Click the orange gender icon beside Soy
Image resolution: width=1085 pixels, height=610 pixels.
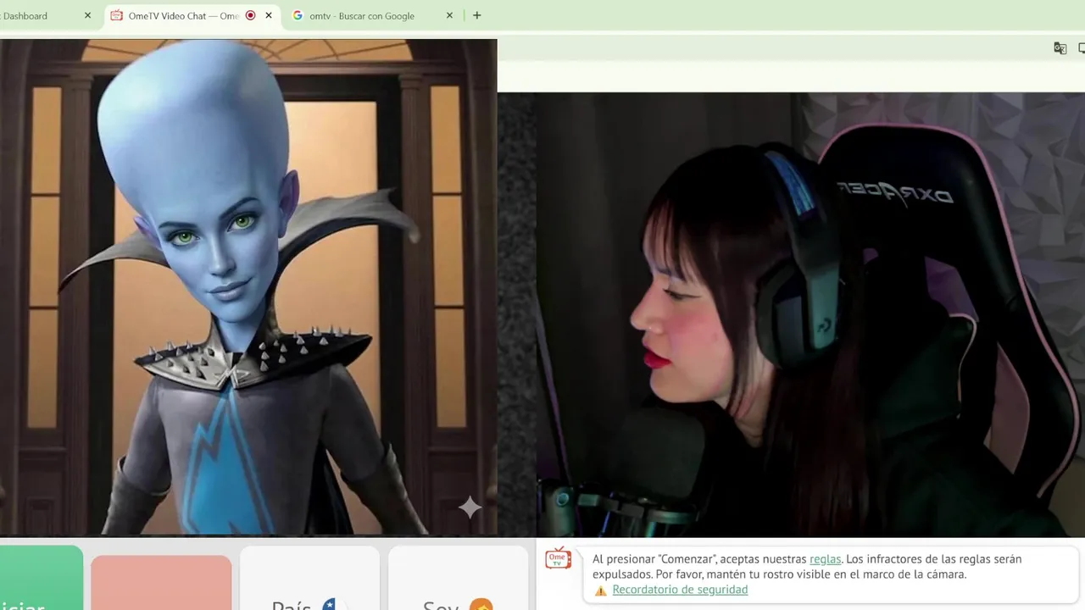(481, 605)
